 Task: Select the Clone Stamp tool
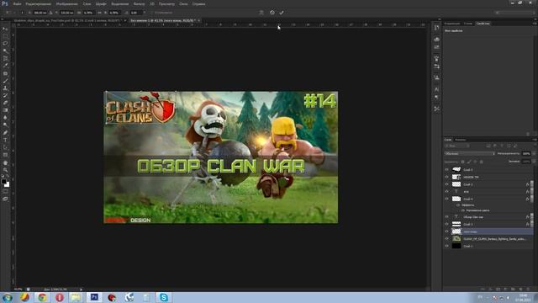[x=5, y=88]
